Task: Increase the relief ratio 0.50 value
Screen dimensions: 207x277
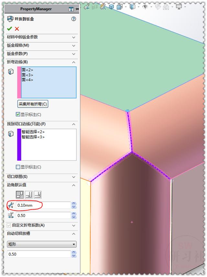Action: pos(74,252)
